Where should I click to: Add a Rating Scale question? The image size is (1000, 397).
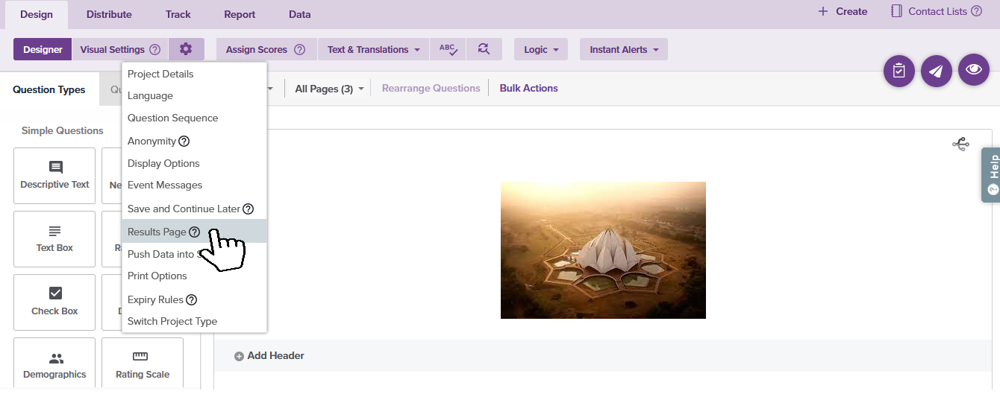click(x=142, y=365)
